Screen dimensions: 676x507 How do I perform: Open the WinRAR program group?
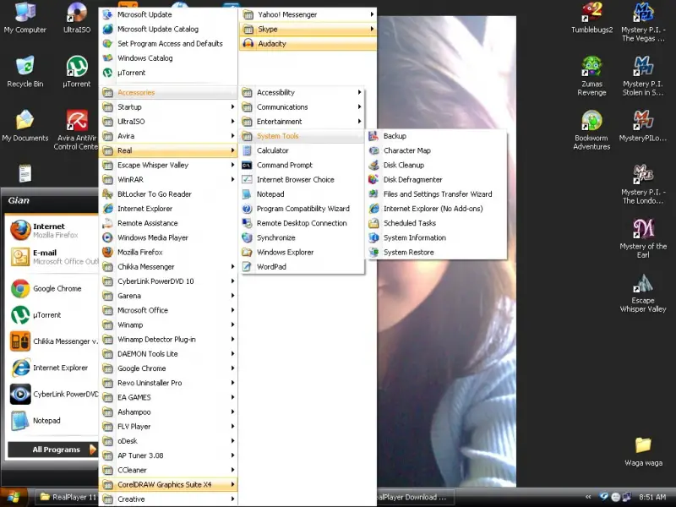[168, 180]
